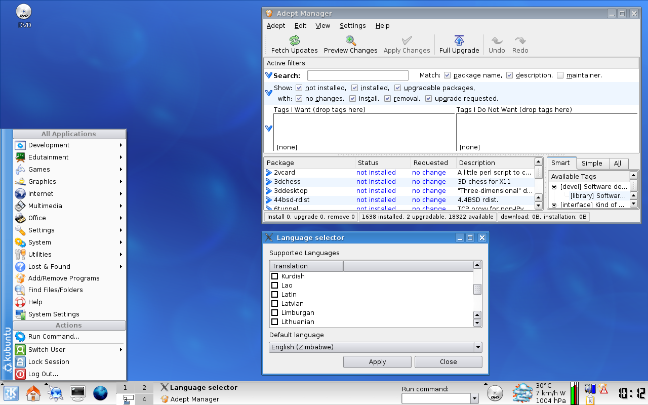Viewport: 648px width, 405px height.
Task: Switch to the Simple tags tab
Action: tap(592, 163)
